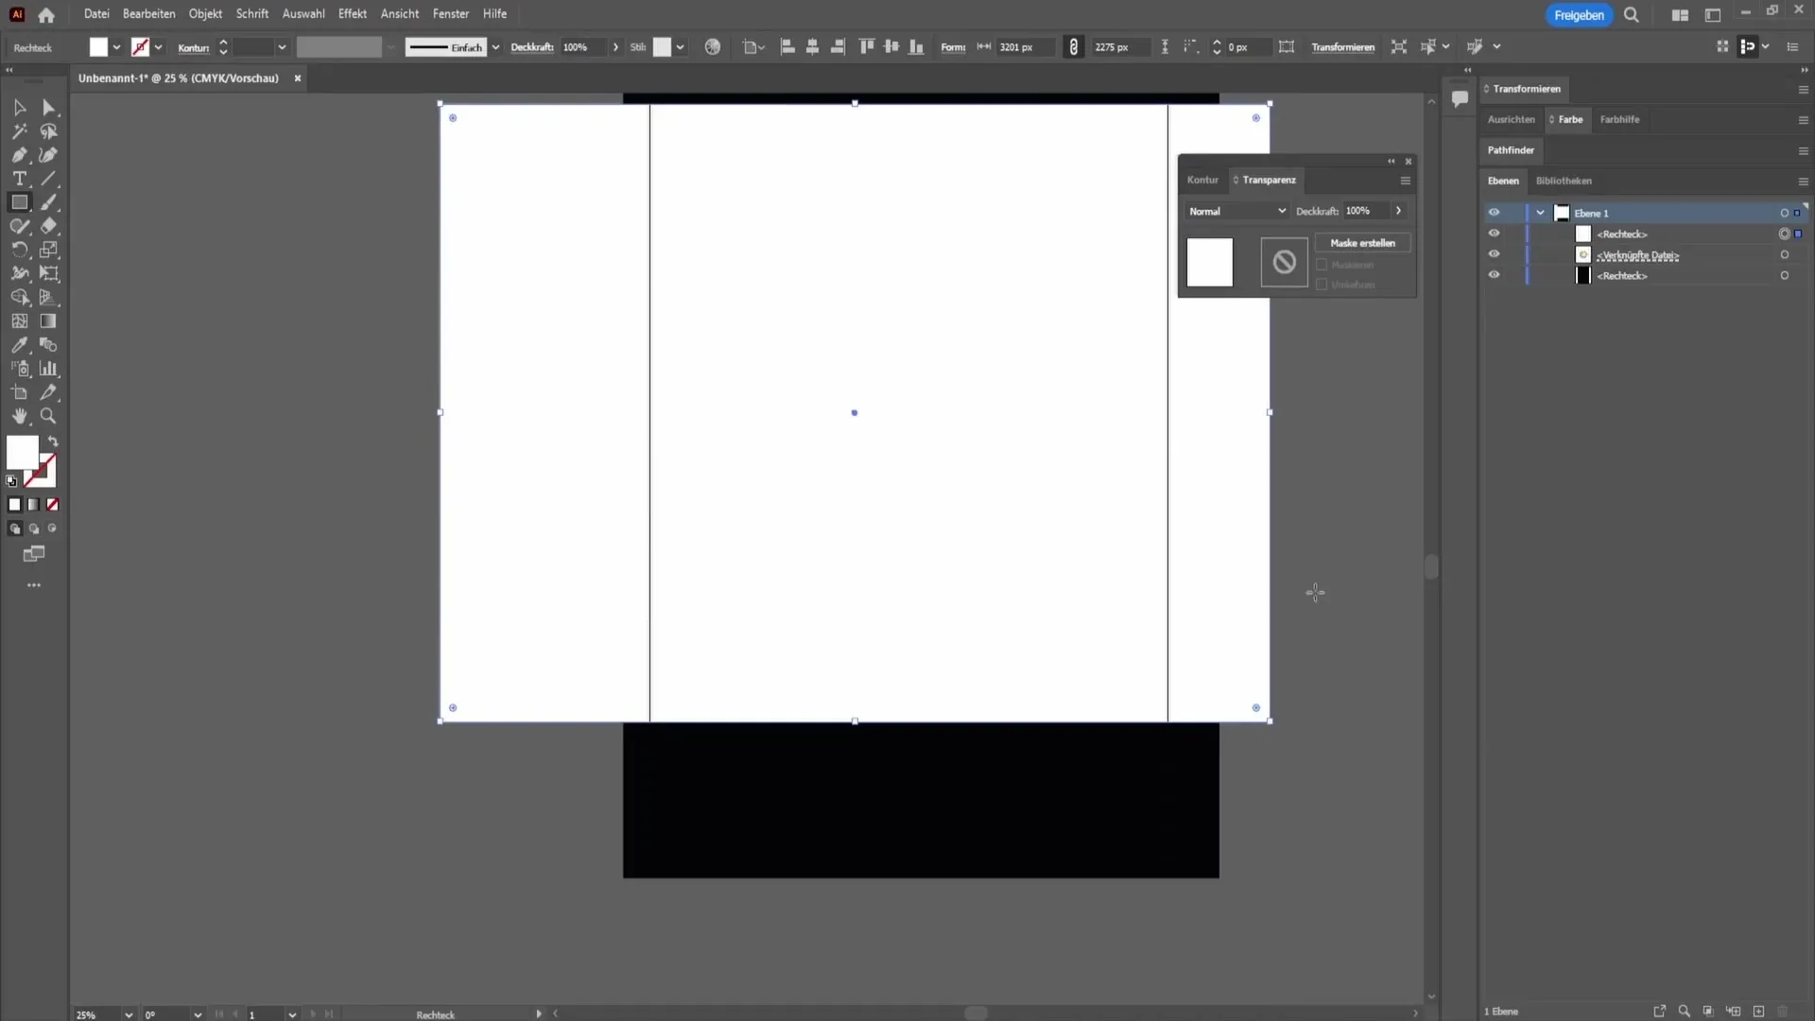Click the Transformieren link in control bar
The image size is (1815, 1021).
pos(1342,47)
